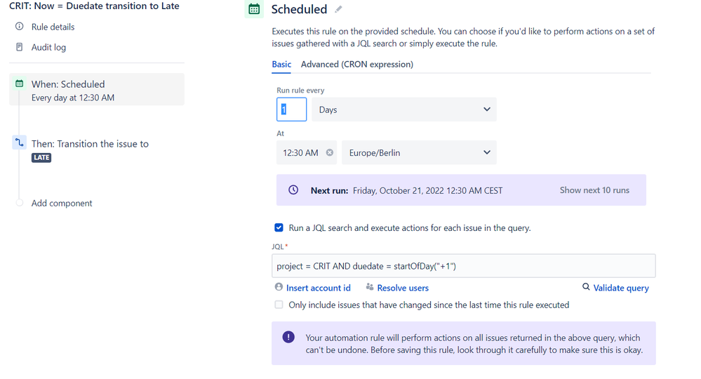Viewport: 701px width, 379px height.
Task: Click the Rule details info icon
Action: click(19, 27)
